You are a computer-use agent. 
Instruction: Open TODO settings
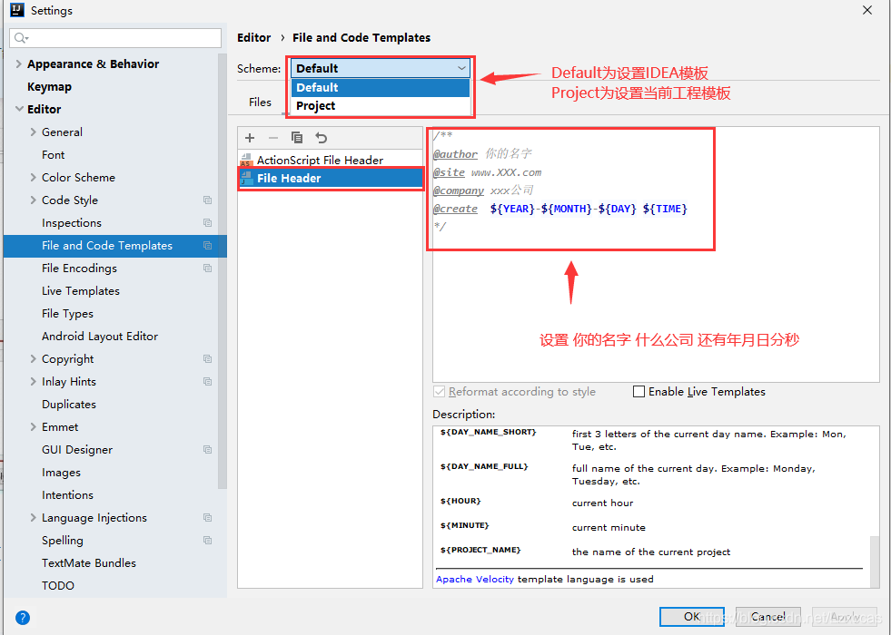click(57, 586)
